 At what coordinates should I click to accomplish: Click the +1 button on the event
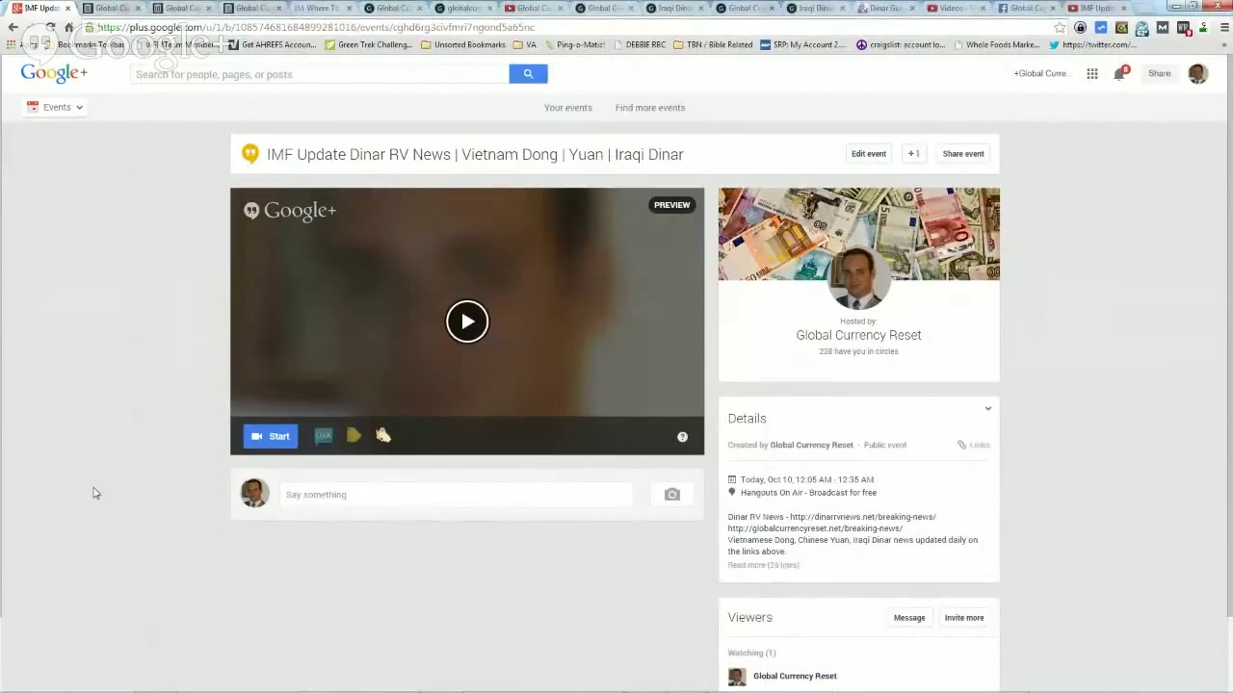click(x=913, y=154)
